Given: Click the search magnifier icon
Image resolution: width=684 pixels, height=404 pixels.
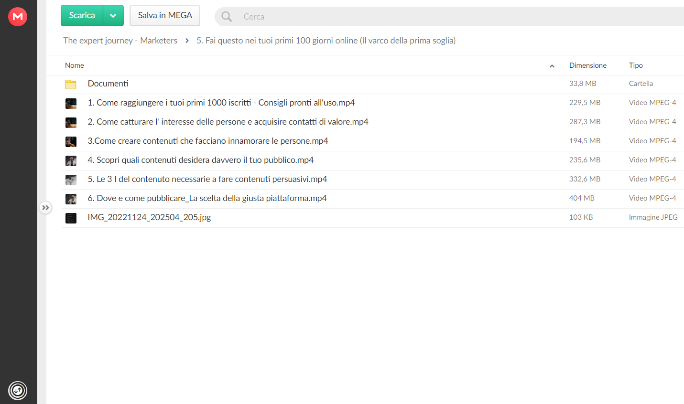Looking at the screenshot, I should 227,17.
